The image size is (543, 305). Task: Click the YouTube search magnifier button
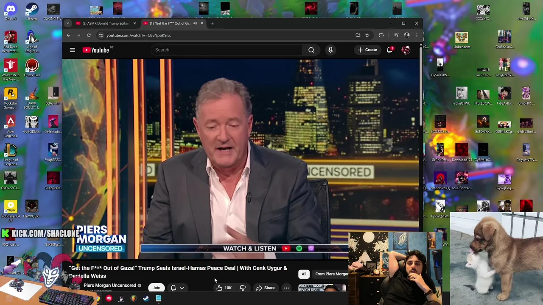point(311,50)
